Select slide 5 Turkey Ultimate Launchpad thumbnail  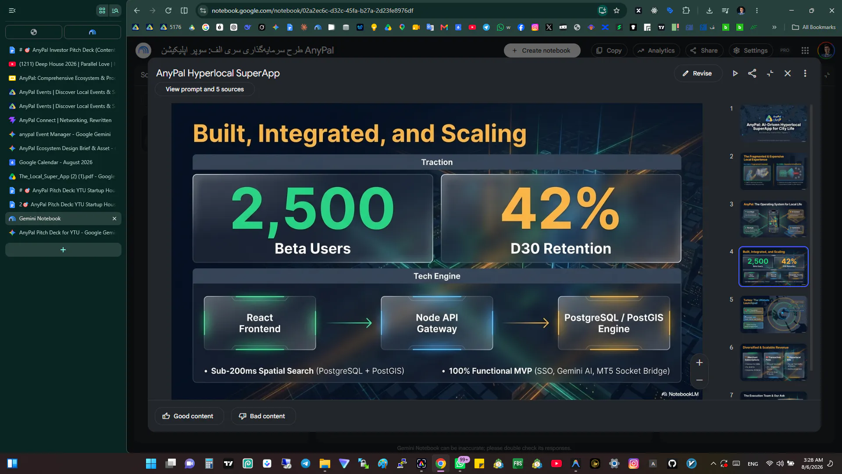coord(774,315)
